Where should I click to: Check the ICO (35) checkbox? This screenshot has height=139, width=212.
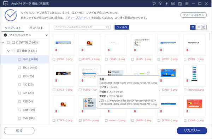(x=19, y=76)
